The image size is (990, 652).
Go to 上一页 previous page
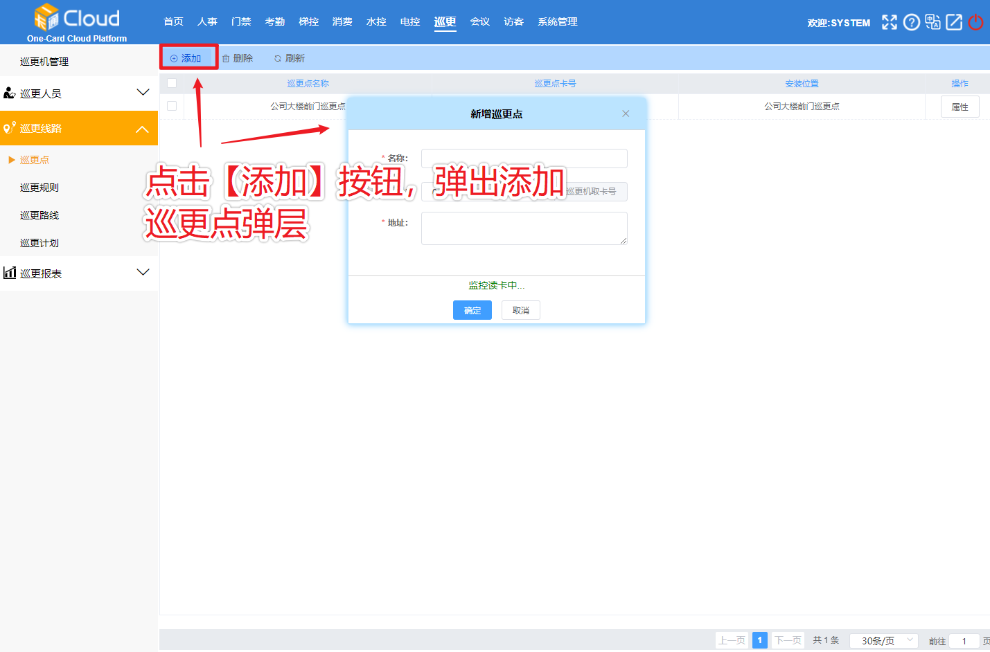732,640
